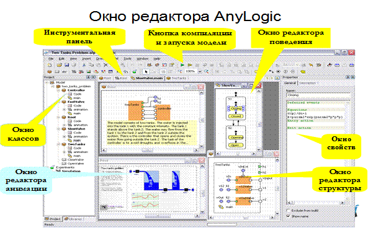Viewport: 368px width, 228px height.
Task: Select the arrow pointer tool
Action: tap(146, 71)
